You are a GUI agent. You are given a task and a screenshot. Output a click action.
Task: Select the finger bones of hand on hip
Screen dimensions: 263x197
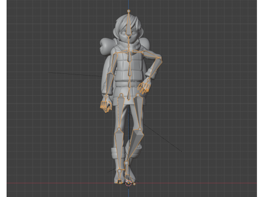pyautogui.click(x=144, y=88)
